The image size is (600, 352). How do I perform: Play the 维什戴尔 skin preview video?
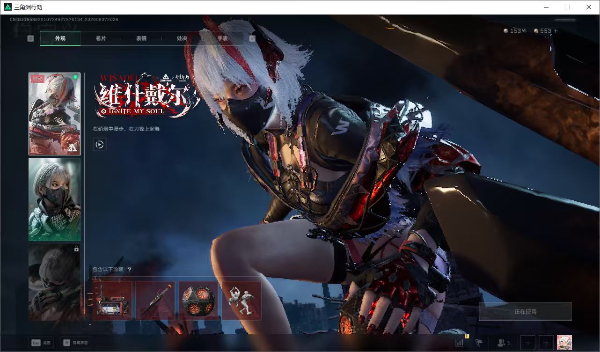(99, 145)
